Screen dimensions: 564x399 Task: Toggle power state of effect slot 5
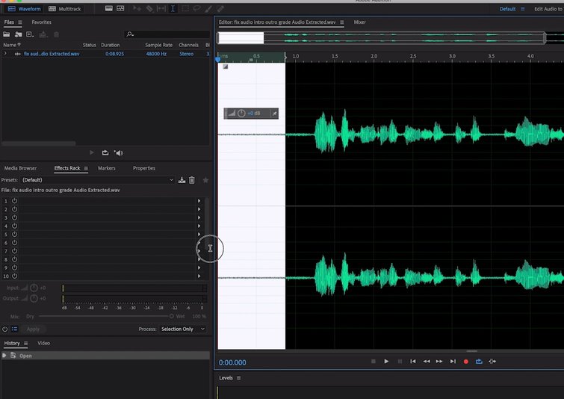point(14,234)
